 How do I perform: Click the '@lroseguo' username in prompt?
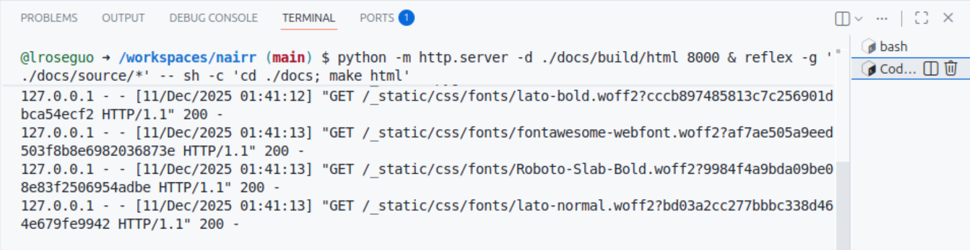pyautogui.click(x=57, y=58)
